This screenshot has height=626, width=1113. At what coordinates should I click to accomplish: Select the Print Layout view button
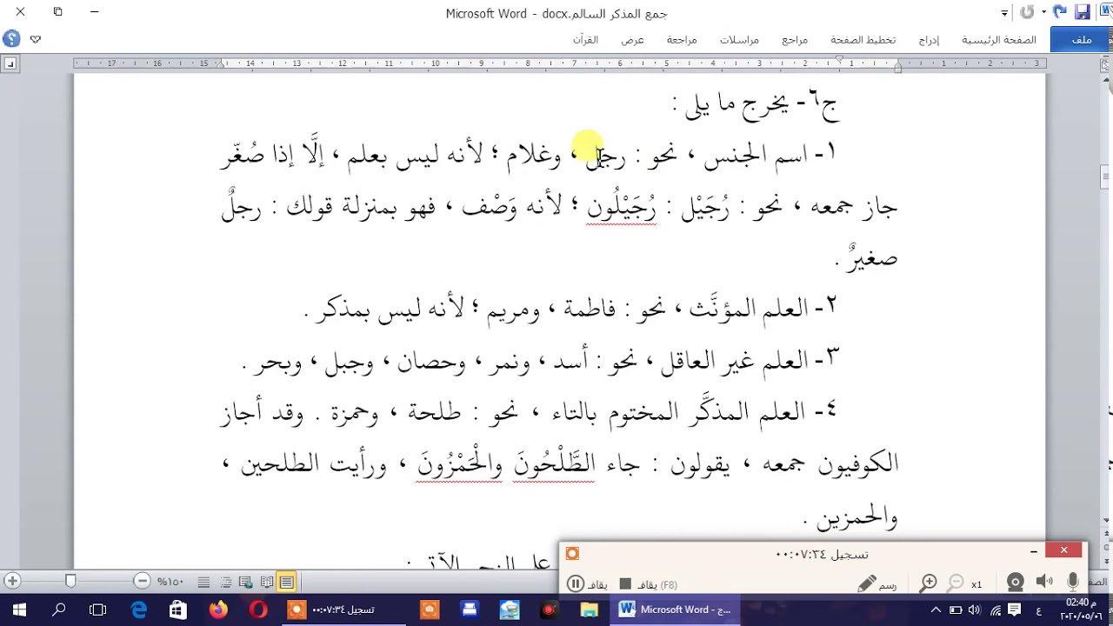[287, 583]
